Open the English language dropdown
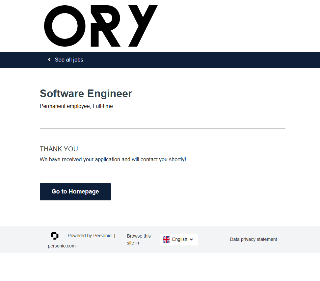The height and width of the screenshot is (281, 320). (179, 239)
